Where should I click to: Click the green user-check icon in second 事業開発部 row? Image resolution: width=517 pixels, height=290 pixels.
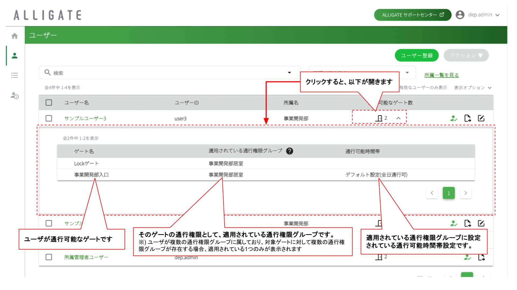click(x=454, y=223)
